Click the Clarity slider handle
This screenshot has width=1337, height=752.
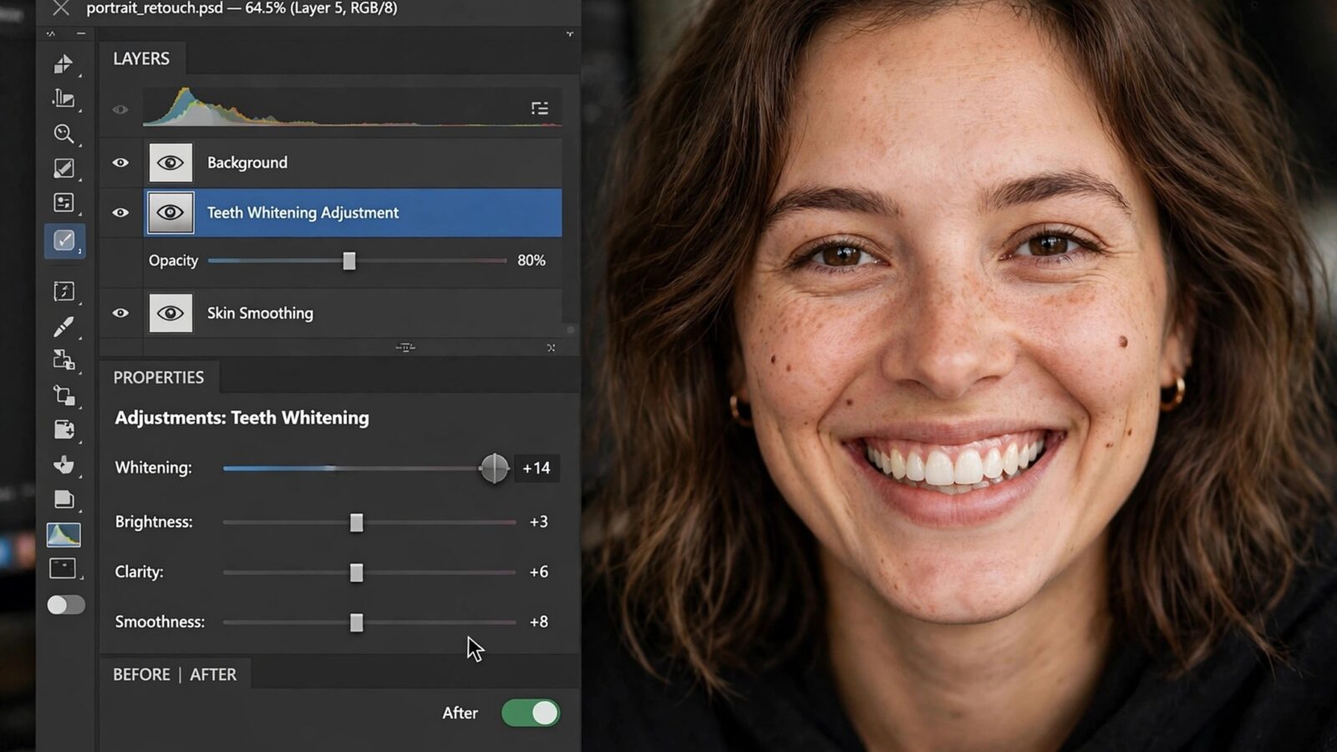pos(357,572)
